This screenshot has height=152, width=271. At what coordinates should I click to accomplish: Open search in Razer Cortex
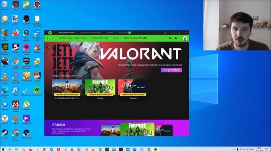(170, 38)
